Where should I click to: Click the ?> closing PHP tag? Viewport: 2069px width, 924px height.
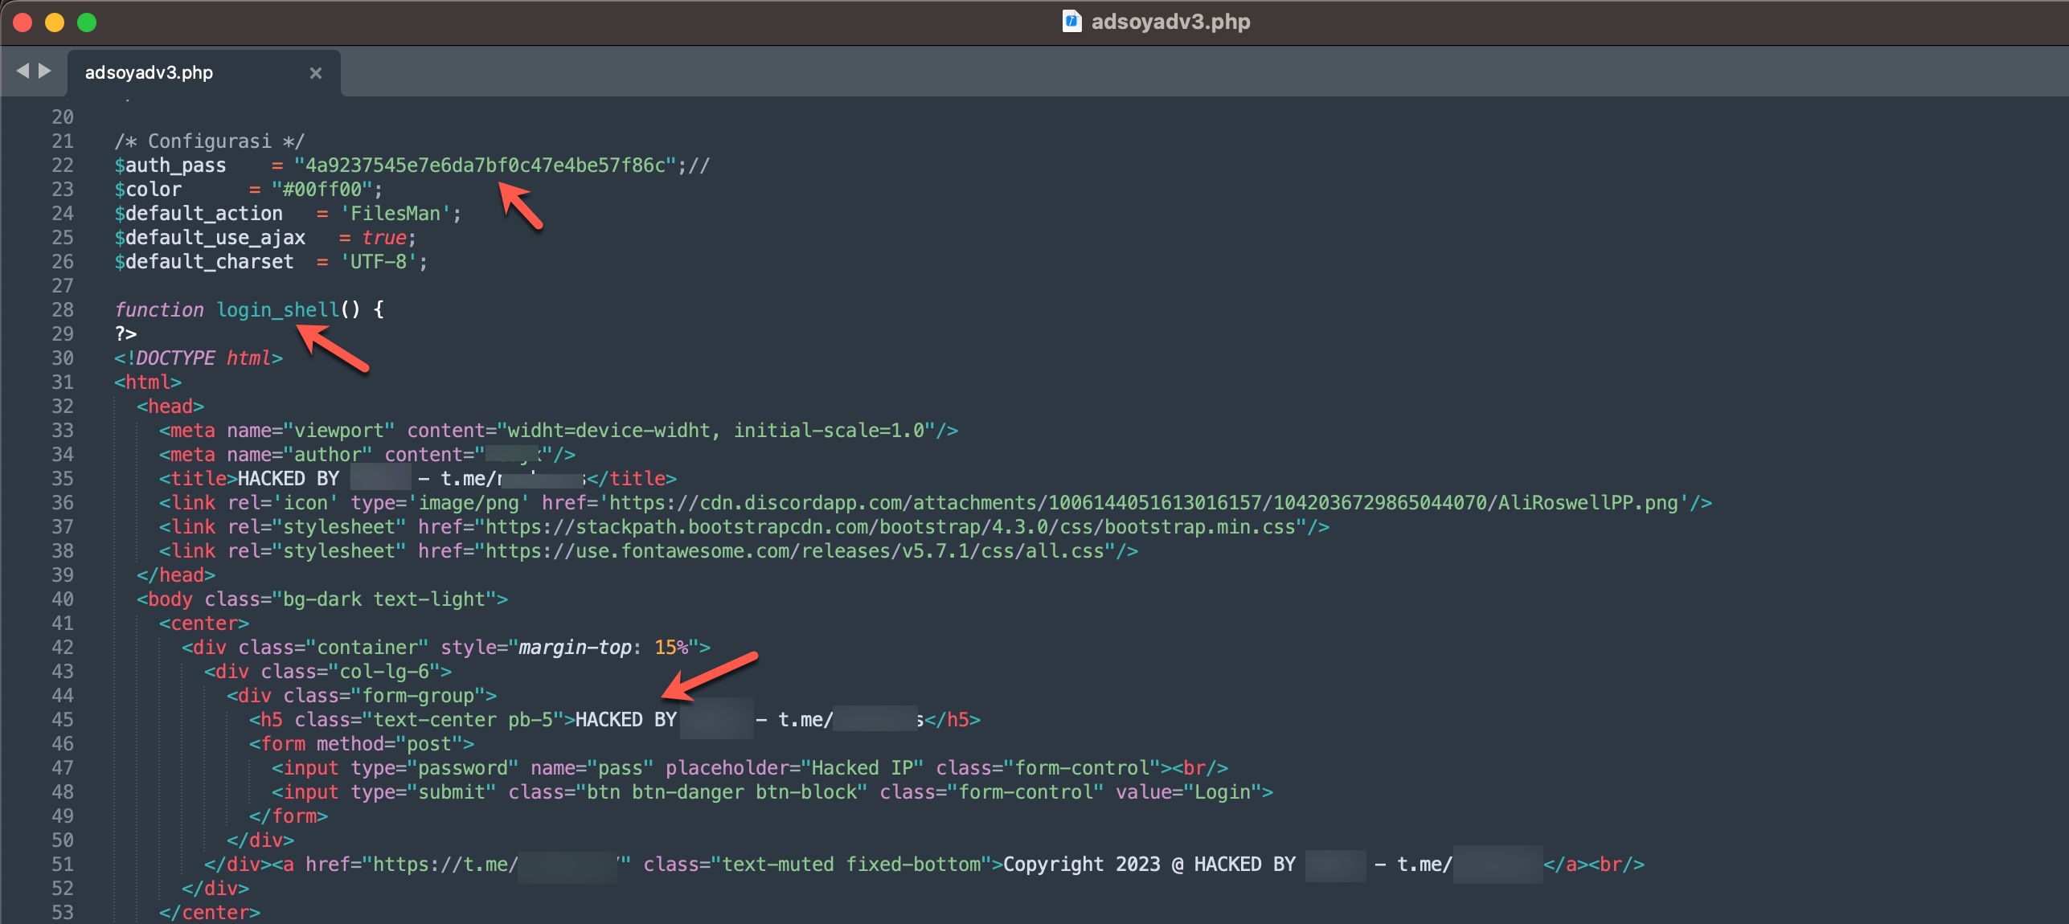125,334
